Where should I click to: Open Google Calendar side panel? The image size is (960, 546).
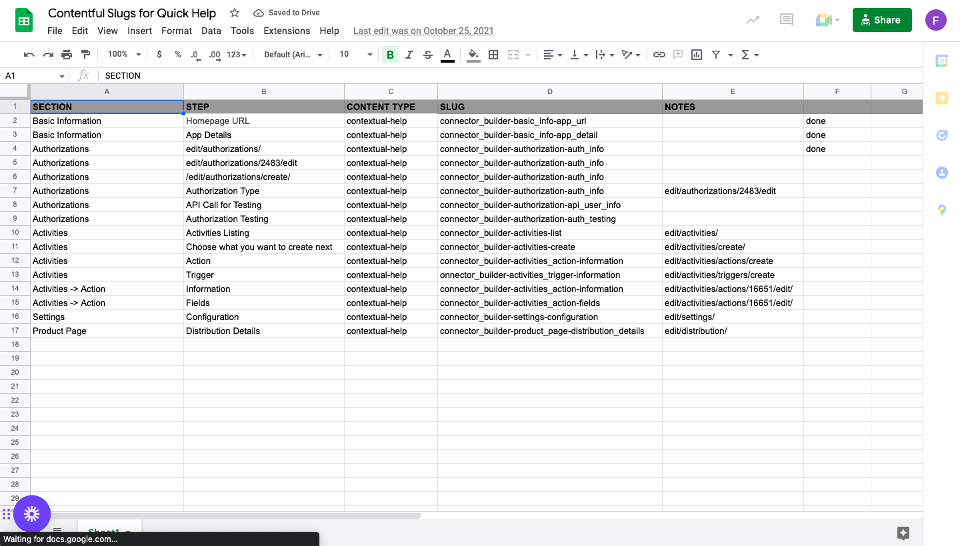click(x=942, y=61)
